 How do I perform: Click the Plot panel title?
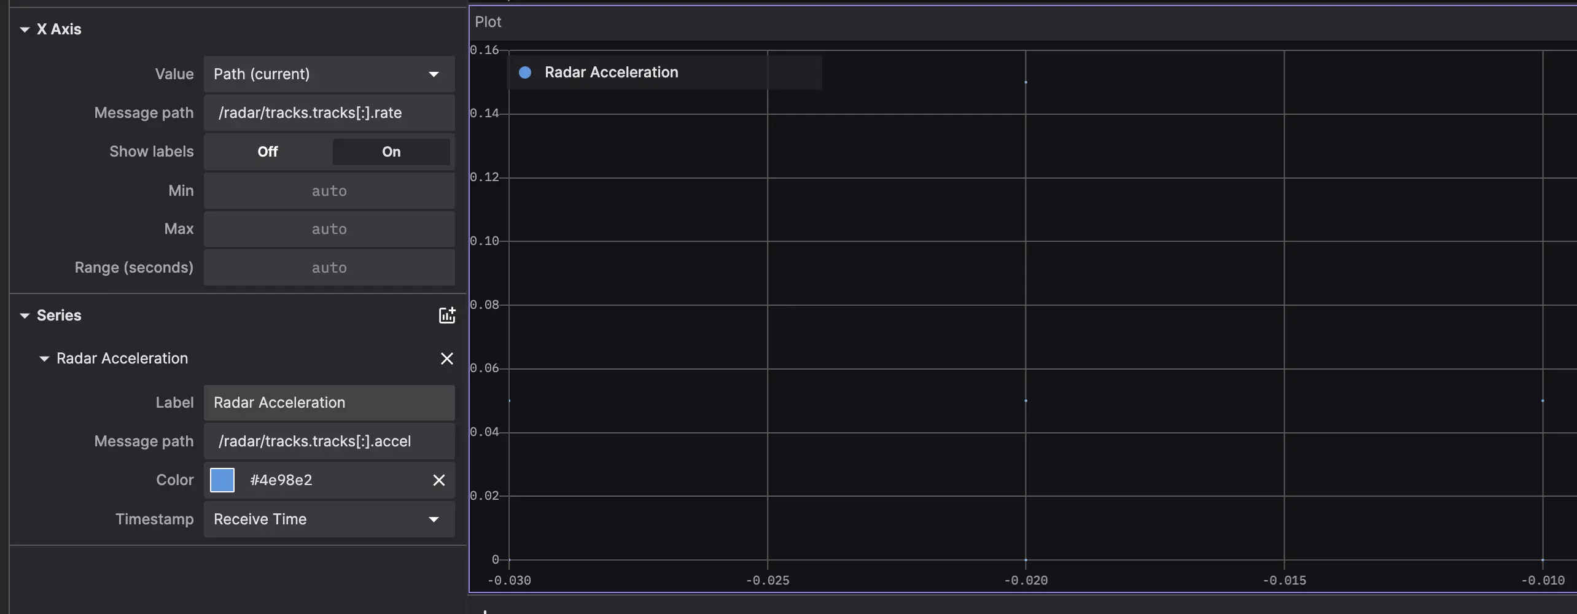(x=488, y=22)
